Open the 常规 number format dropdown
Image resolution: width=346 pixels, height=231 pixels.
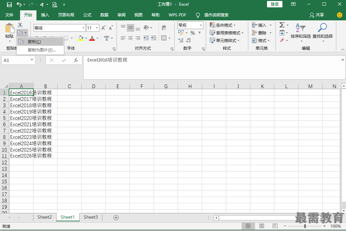click(201, 25)
